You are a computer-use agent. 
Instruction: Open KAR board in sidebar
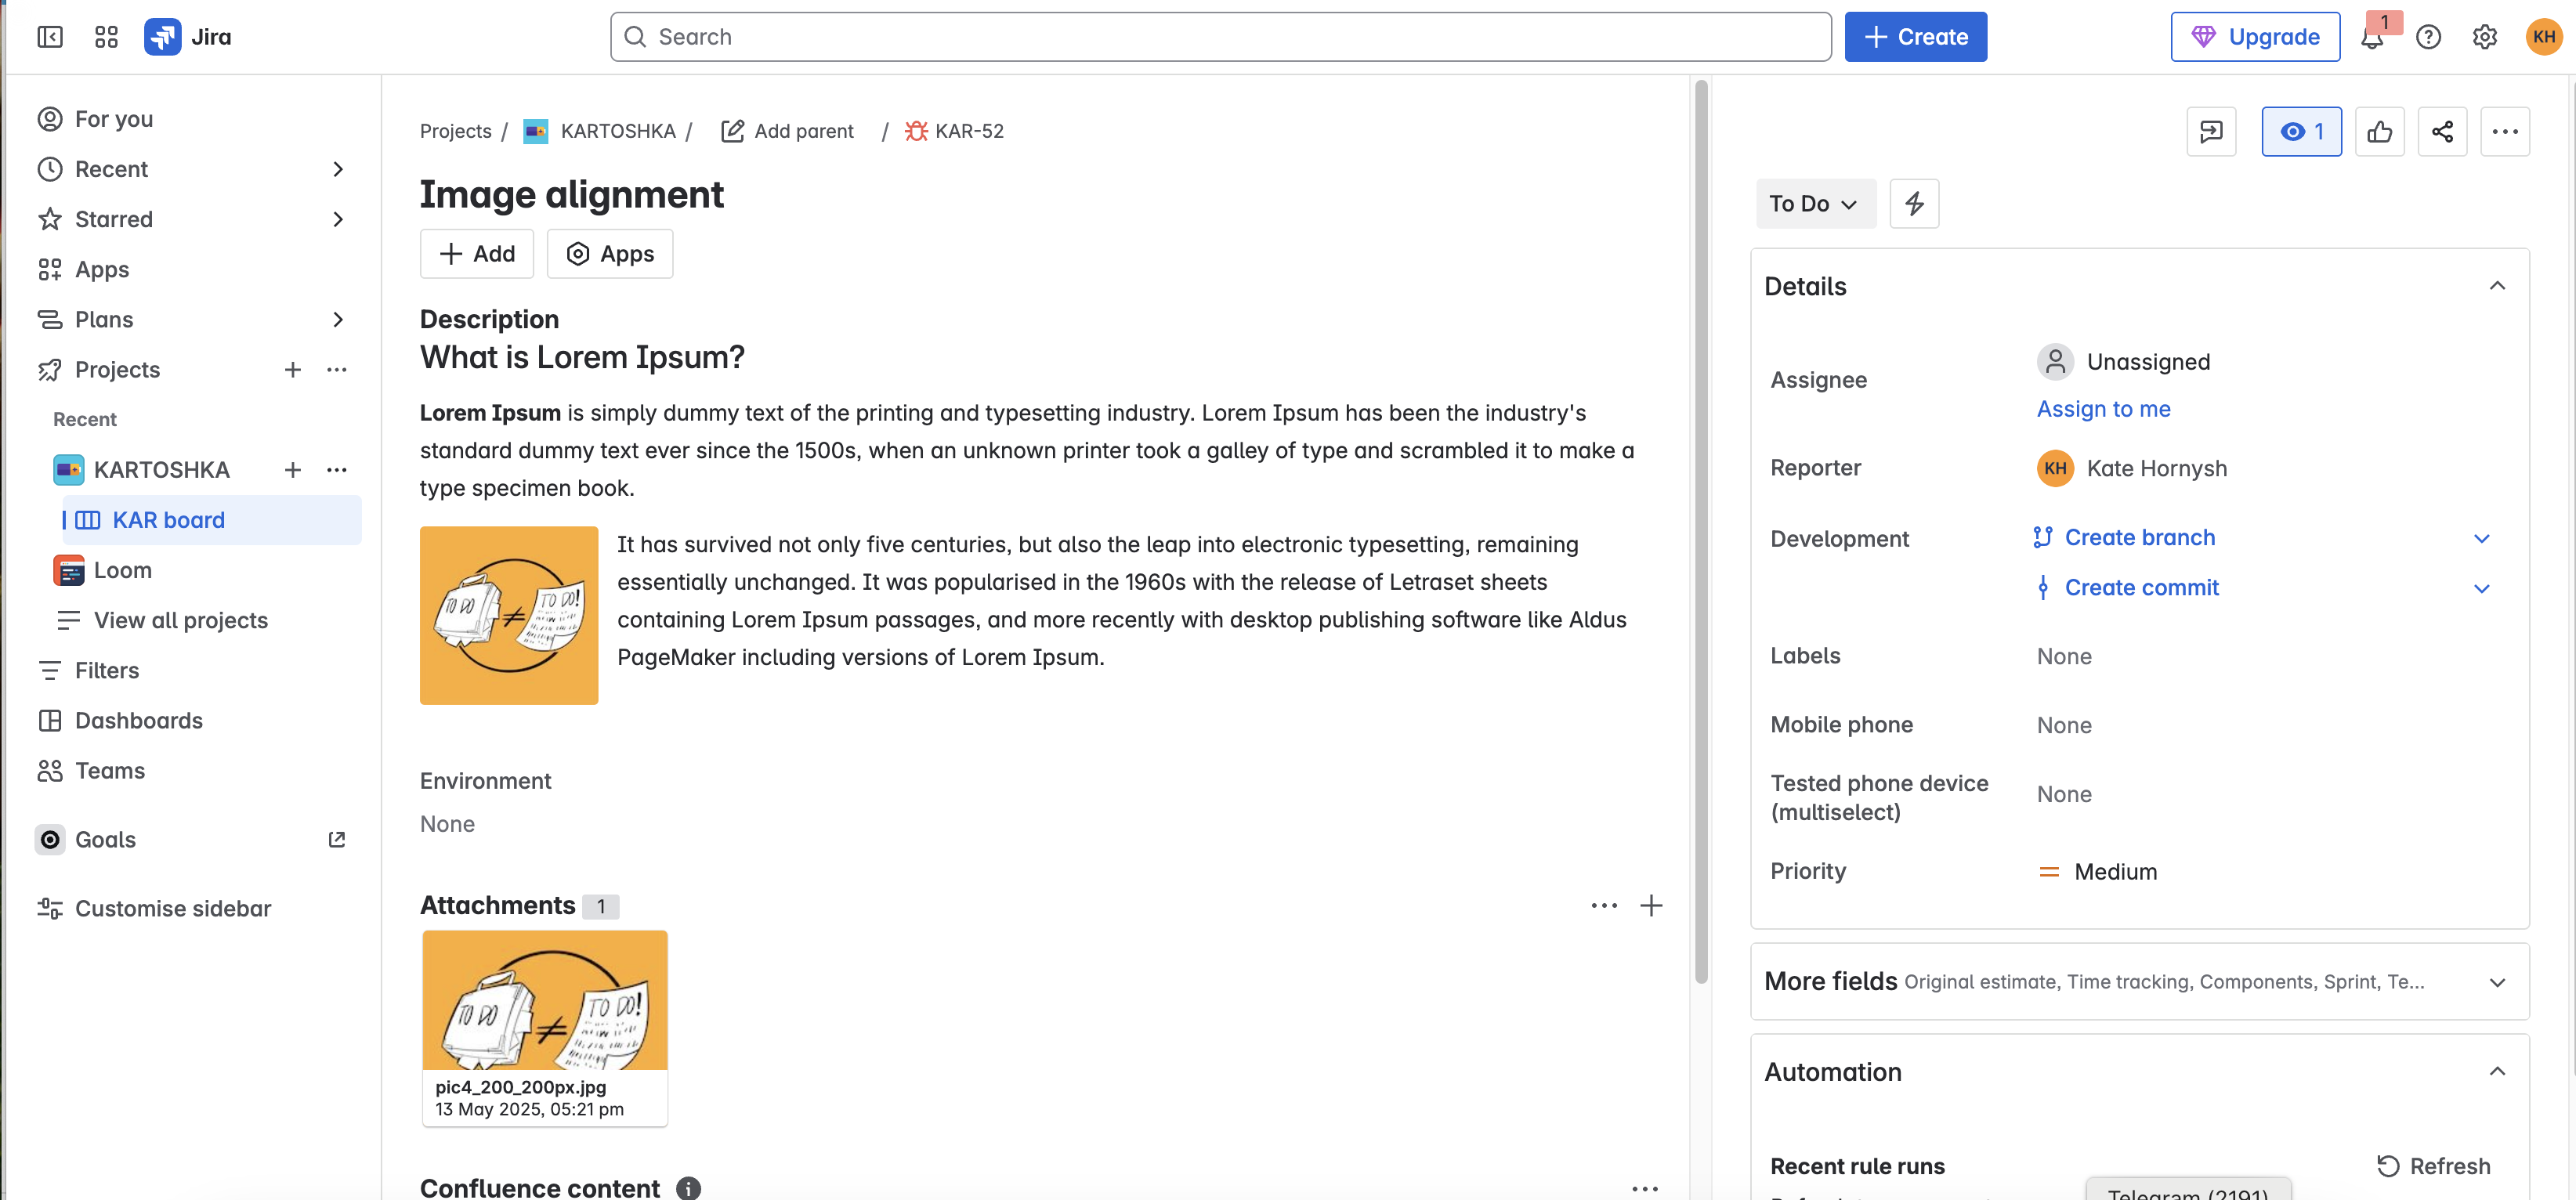tap(168, 520)
